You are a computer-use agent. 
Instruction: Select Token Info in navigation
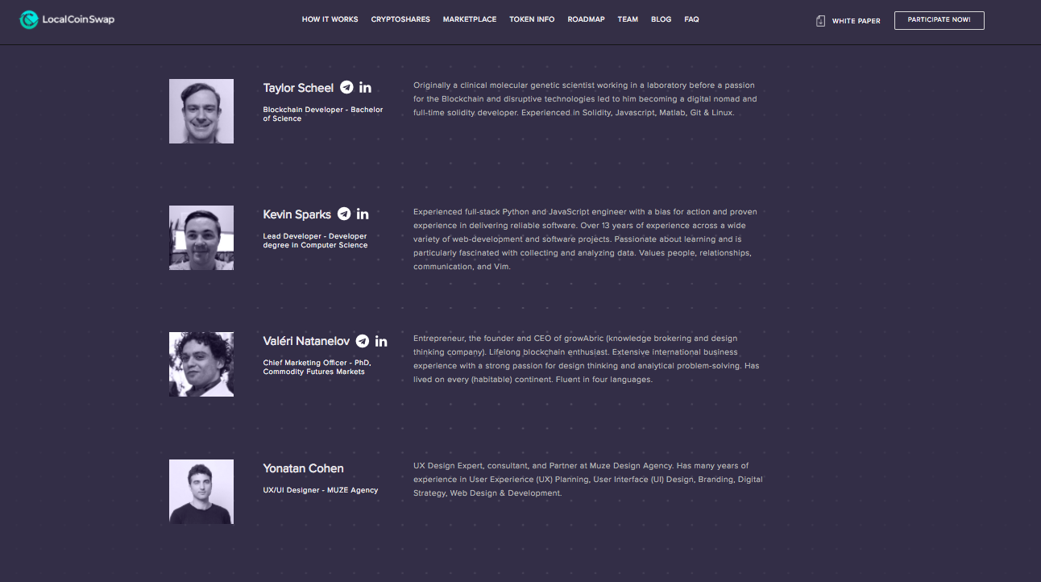tap(532, 19)
